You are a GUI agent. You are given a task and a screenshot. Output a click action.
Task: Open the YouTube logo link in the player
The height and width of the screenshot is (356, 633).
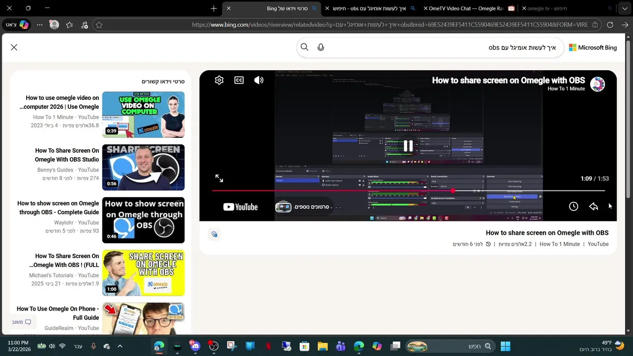[240, 207]
